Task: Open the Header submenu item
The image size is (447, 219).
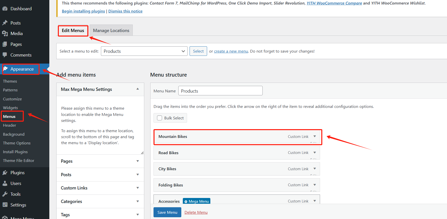Action: tap(10, 125)
